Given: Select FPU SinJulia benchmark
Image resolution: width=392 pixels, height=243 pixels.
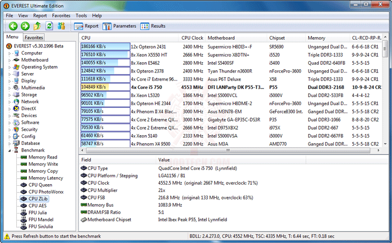Looking at the screenshot, I should tap(41, 227).
